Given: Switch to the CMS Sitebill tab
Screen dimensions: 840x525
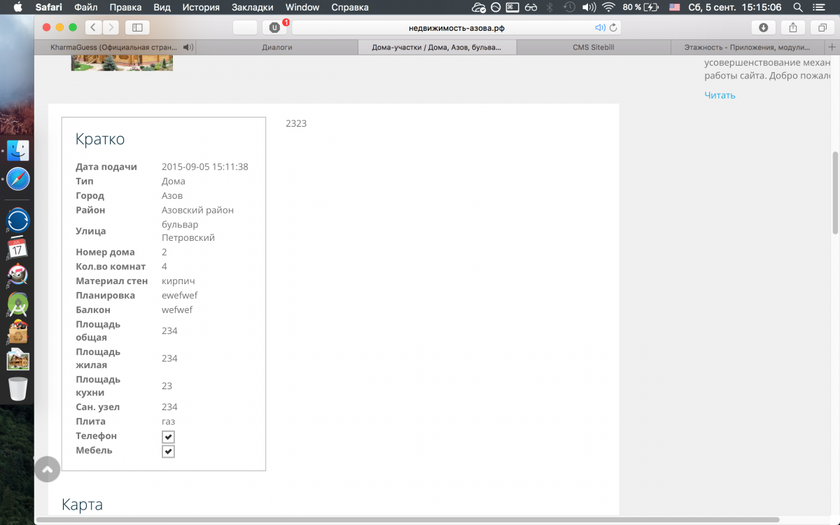Looking at the screenshot, I should tap(593, 47).
